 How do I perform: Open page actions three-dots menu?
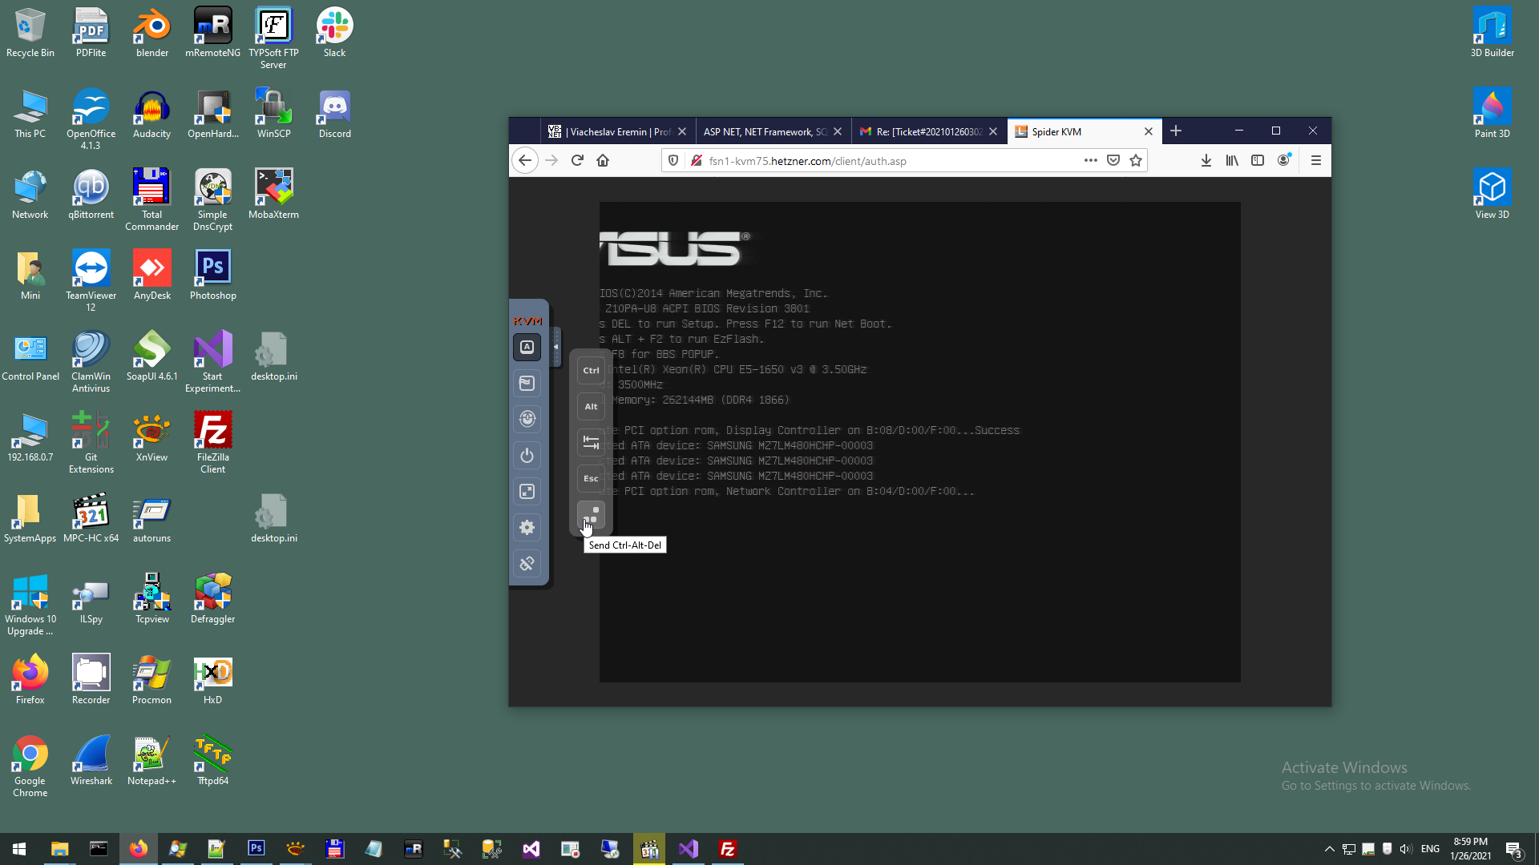tap(1090, 161)
